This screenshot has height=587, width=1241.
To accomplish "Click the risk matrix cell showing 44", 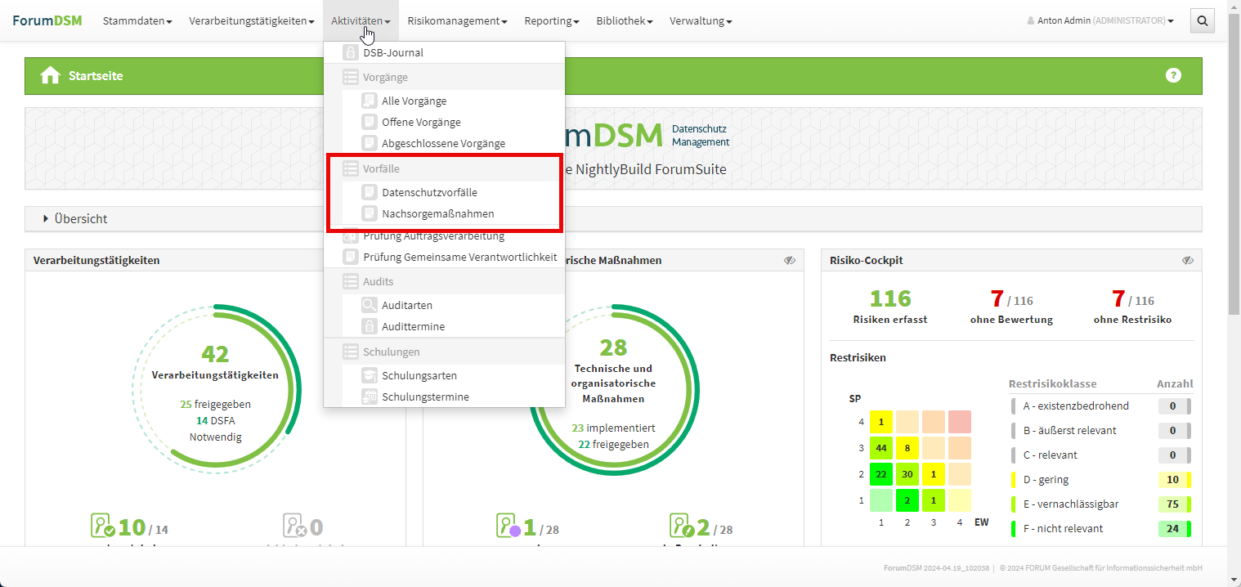I will pyautogui.click(x=881, y=448).
